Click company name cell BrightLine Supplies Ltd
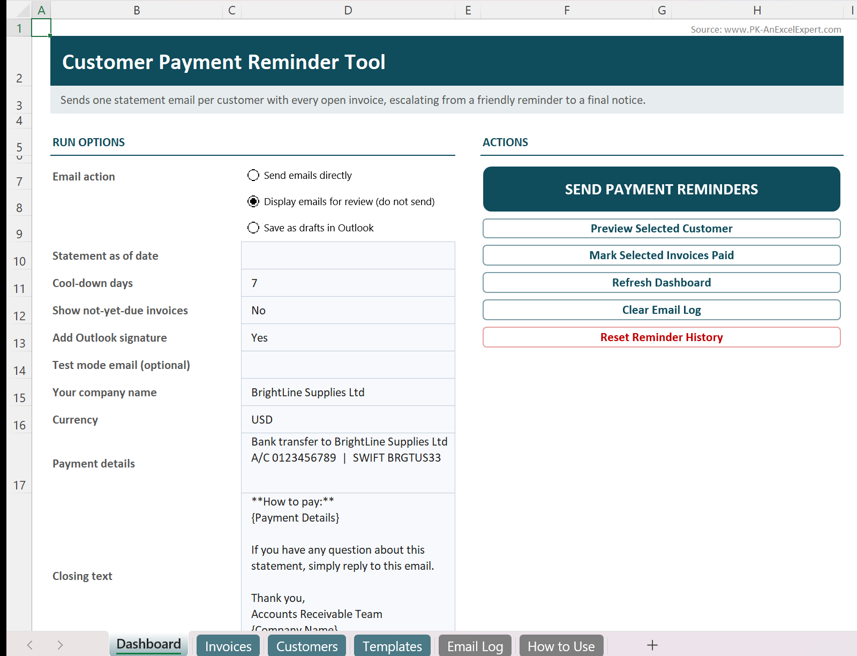The image size is (857, 656). tap(348, 392)
